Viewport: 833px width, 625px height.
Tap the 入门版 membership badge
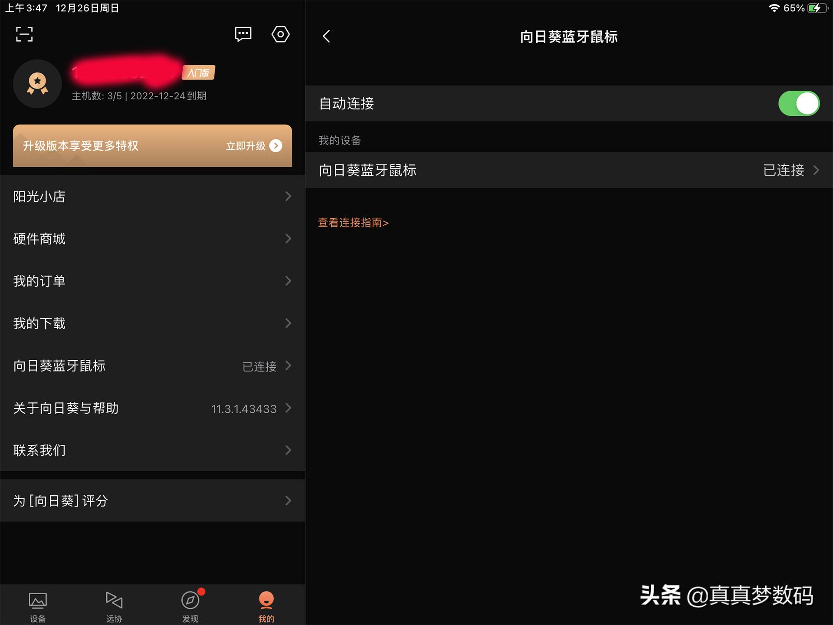197,72
